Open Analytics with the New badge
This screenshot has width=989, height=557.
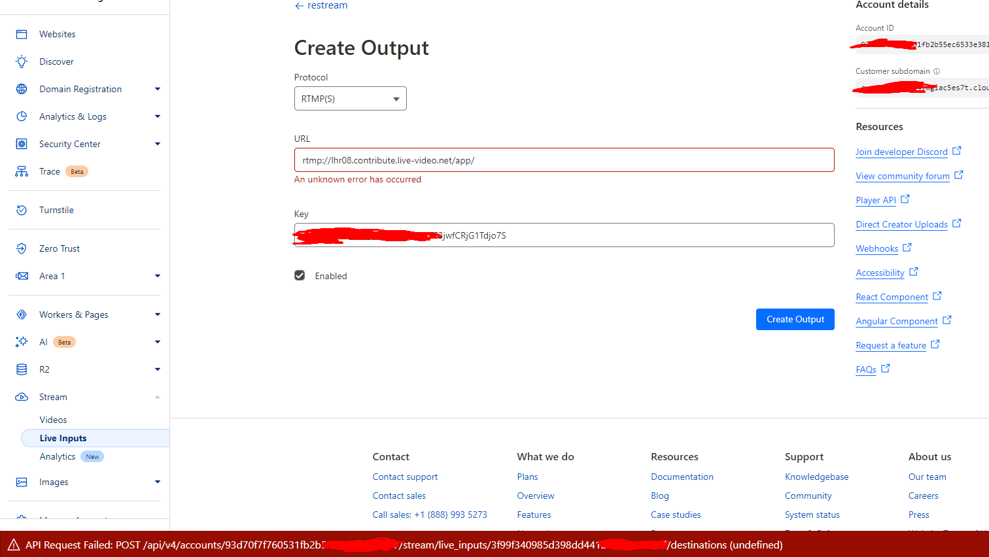click(x=58, y=456)
